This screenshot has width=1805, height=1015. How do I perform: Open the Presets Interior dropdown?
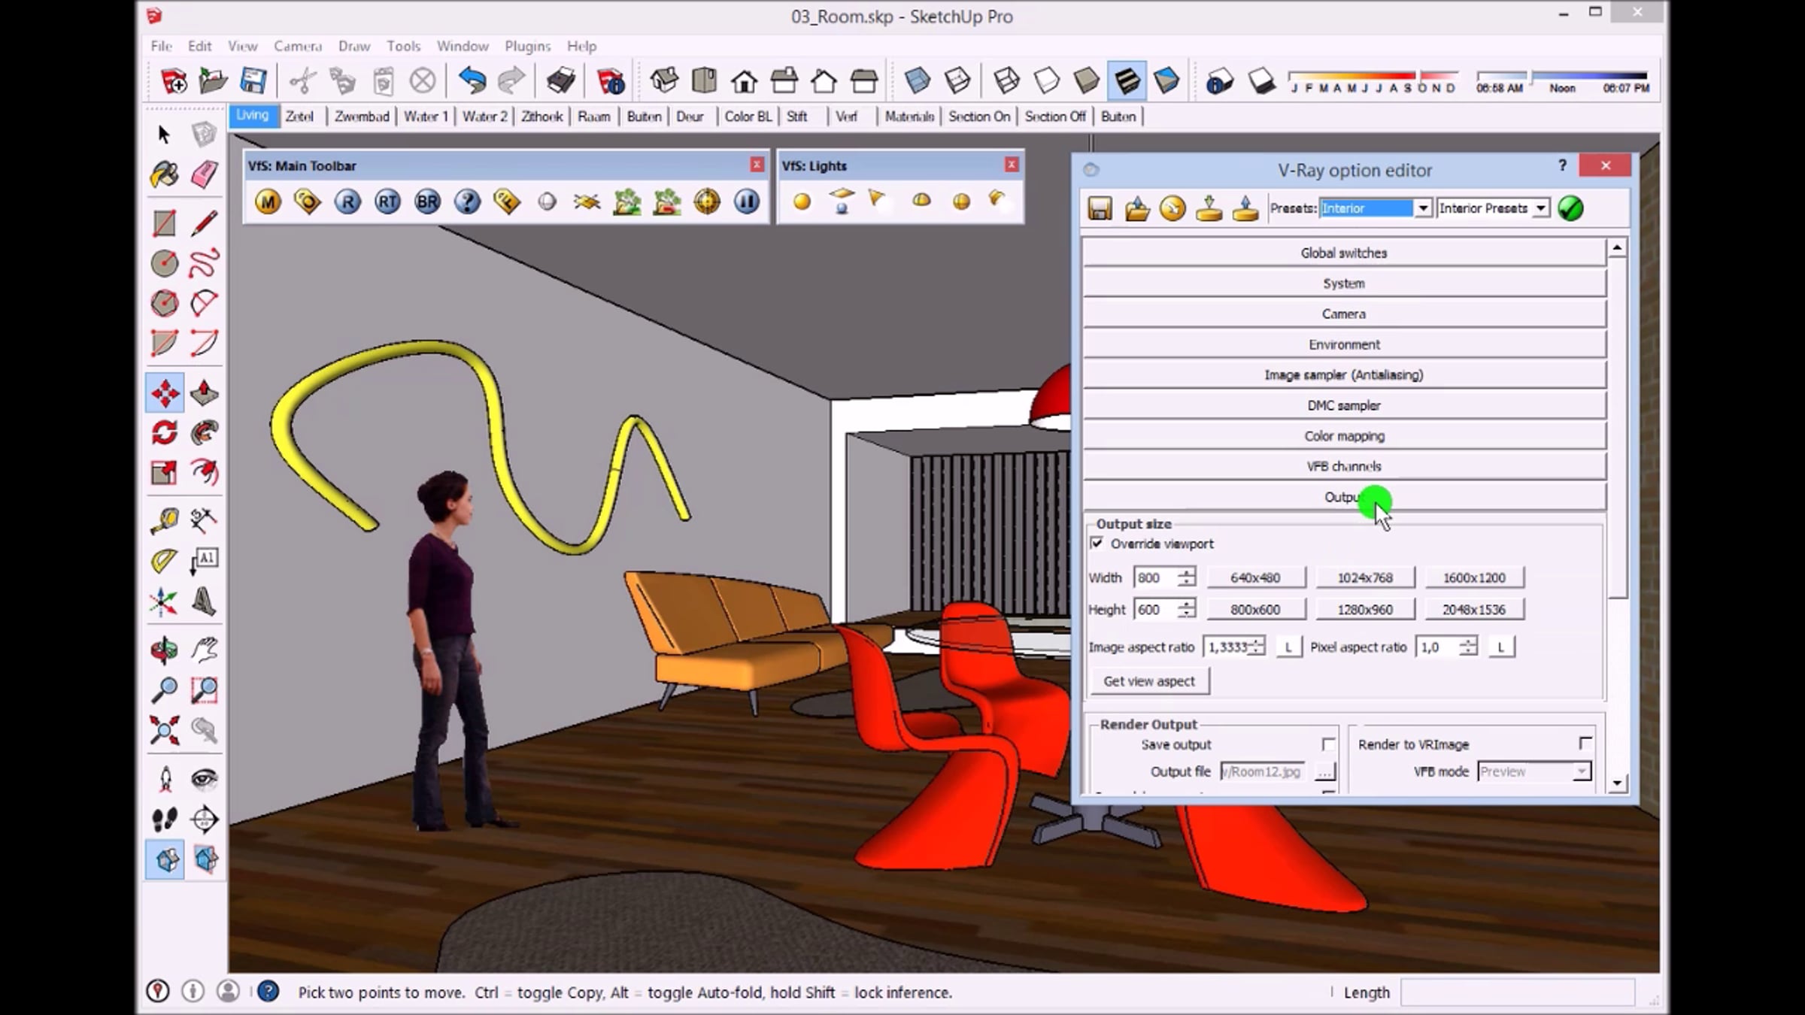1423,208
